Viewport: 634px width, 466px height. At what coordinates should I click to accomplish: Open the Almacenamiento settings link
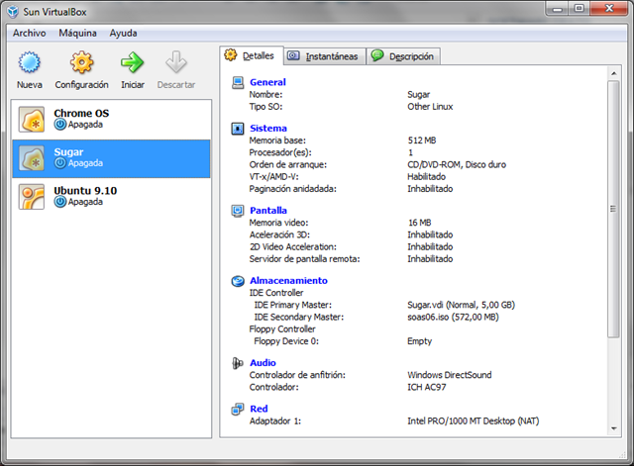pyautogui.click(x=288, y=281)
